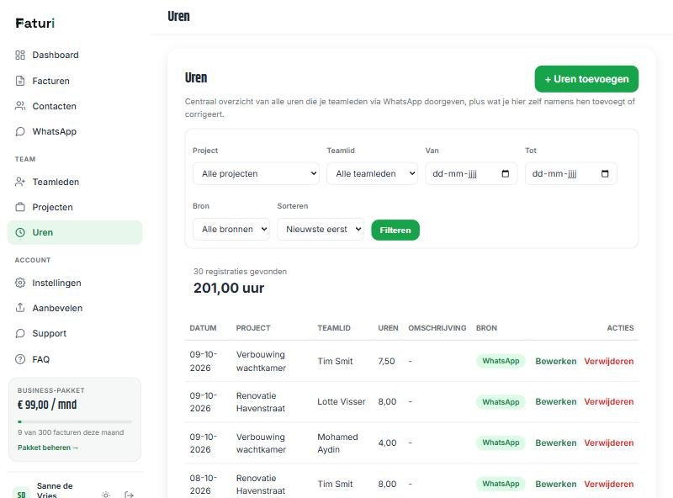Viewport: 673px width, 498px height.
Task: Click the Support speech bubble icon
Action: 20,334
